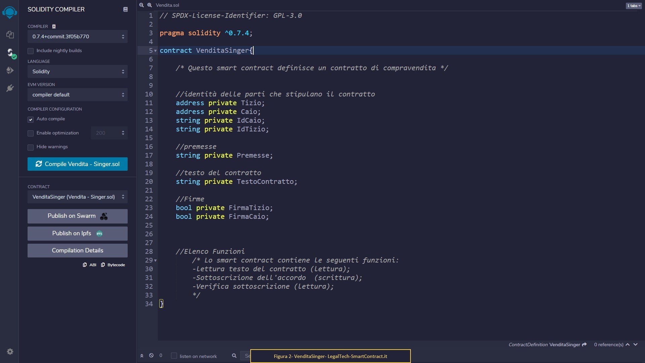
Task: Click the '//Elenco Funzioni' comment line
Action: point(210,251)
